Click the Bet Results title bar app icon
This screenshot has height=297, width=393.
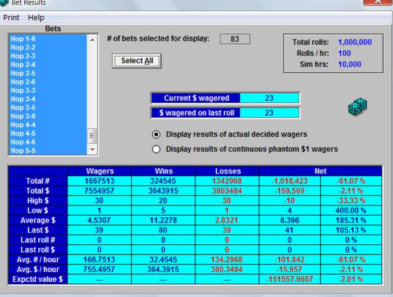click(4, 2)
